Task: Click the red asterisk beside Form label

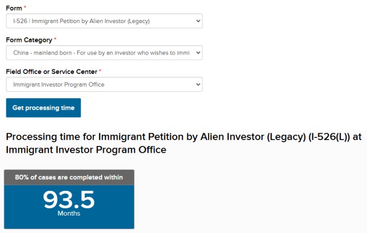Action: 25,8
